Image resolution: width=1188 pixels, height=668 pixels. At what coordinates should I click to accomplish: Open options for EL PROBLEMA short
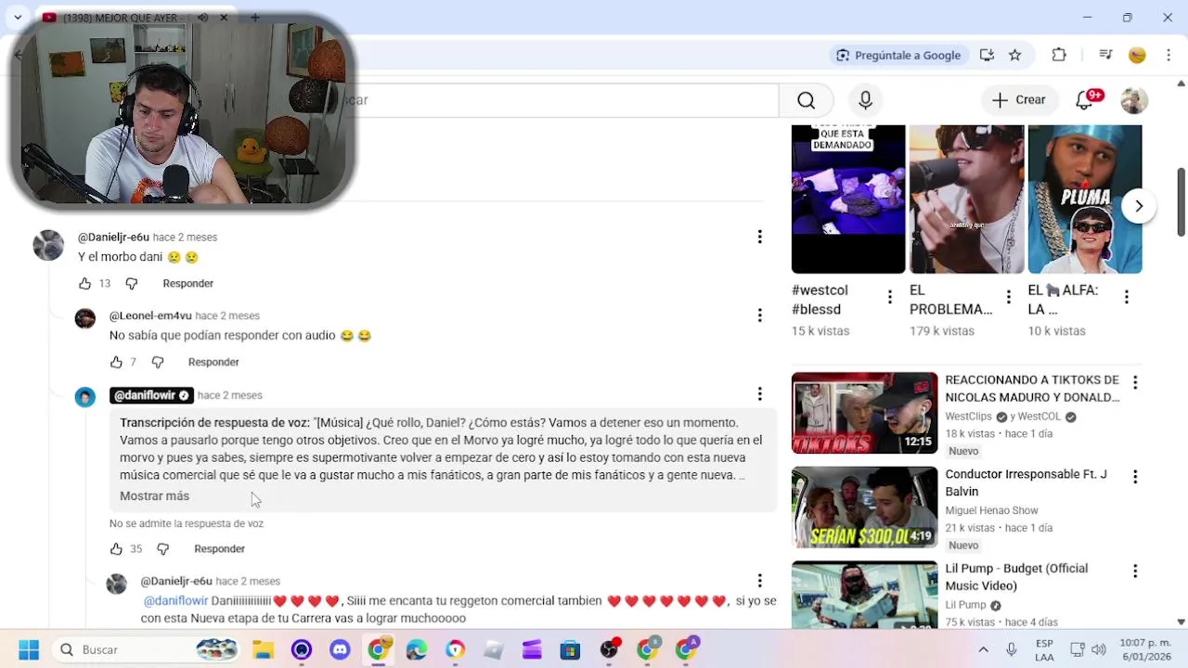click(1008, 298)
